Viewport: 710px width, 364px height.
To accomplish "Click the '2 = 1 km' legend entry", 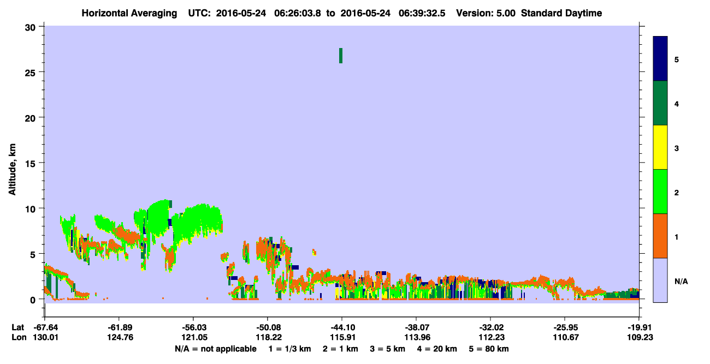I will 340,349.
